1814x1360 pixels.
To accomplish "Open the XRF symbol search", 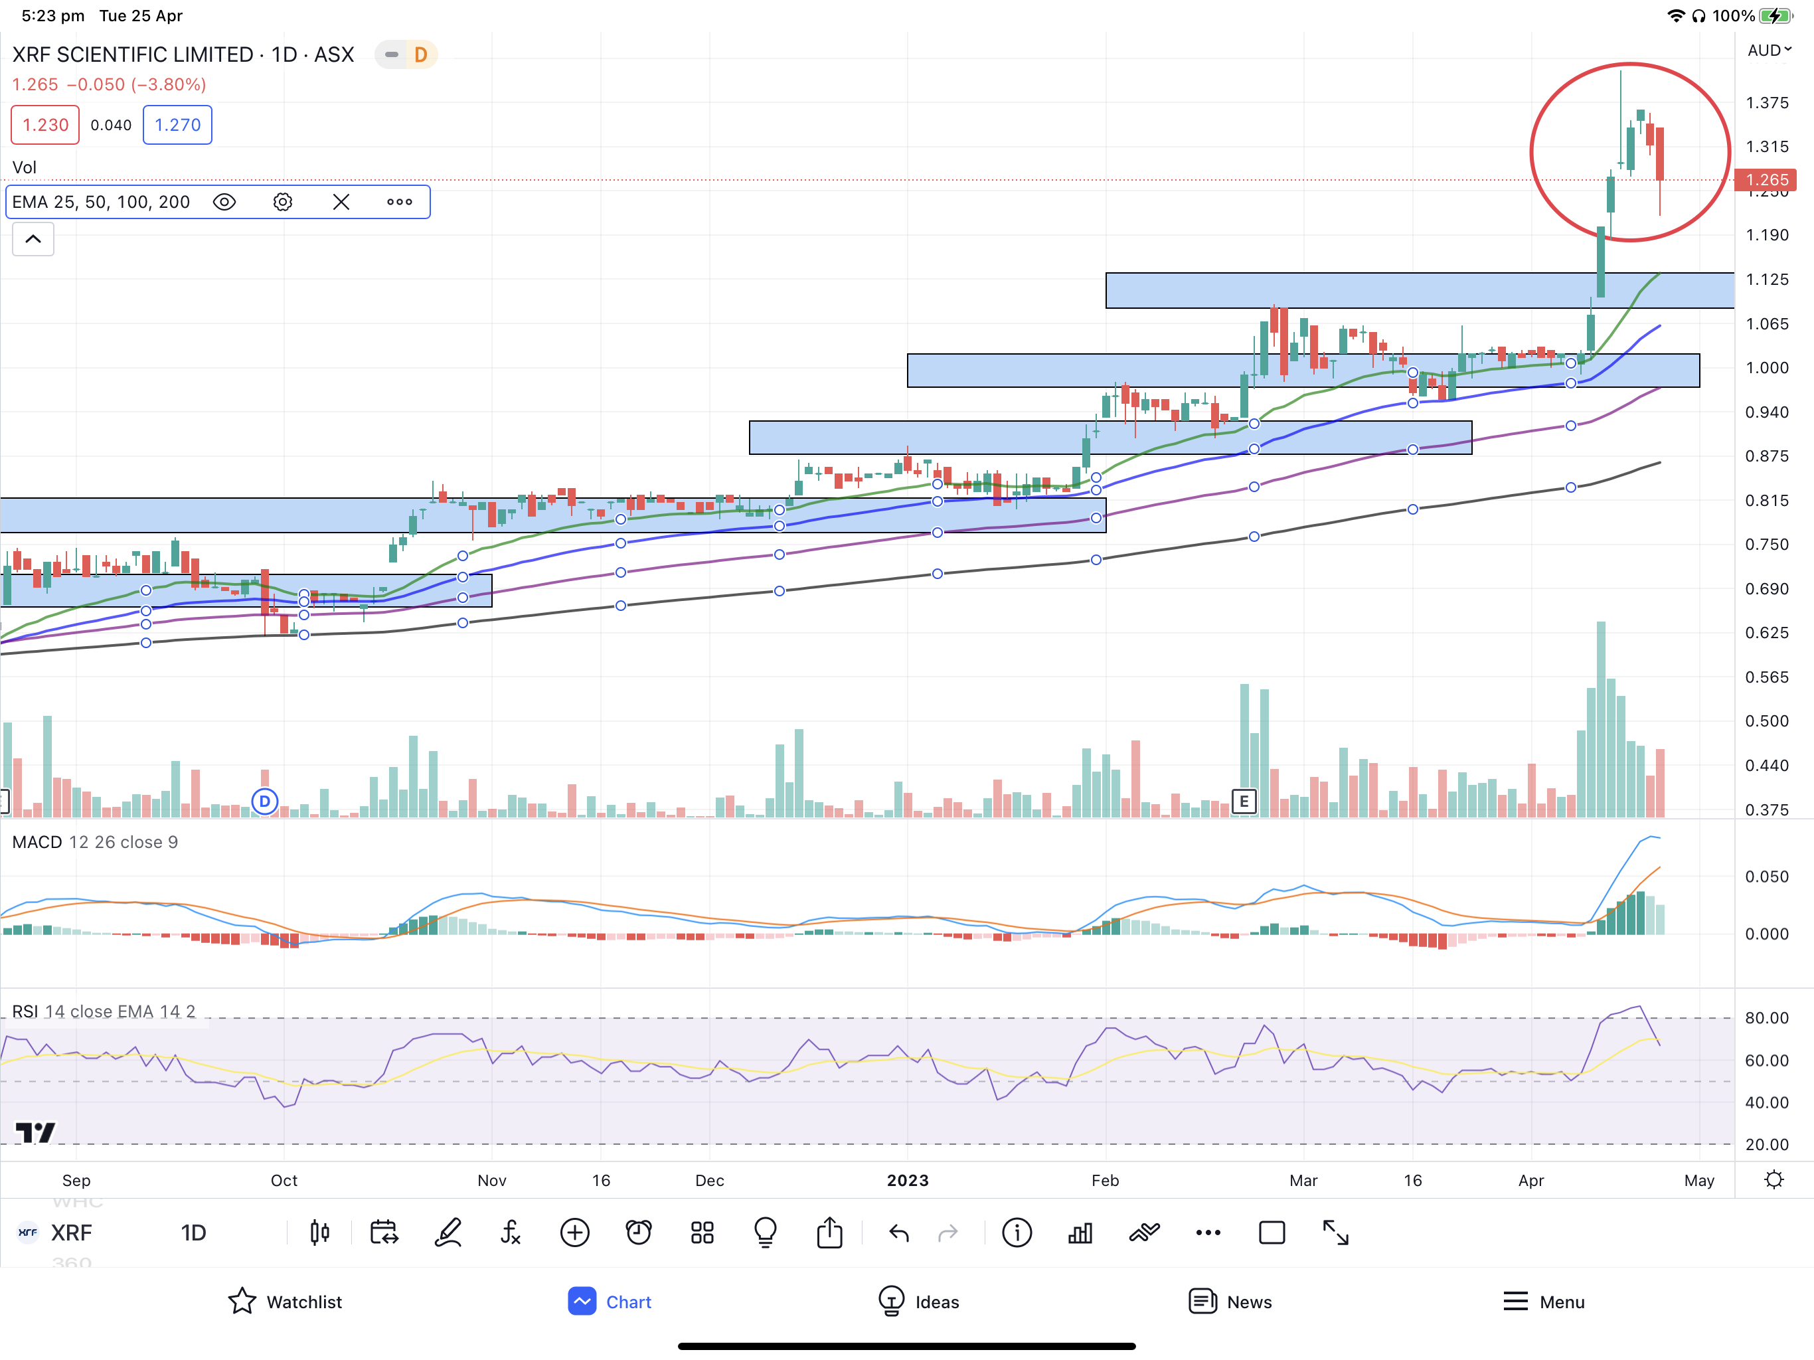I will click(71, 1232).
